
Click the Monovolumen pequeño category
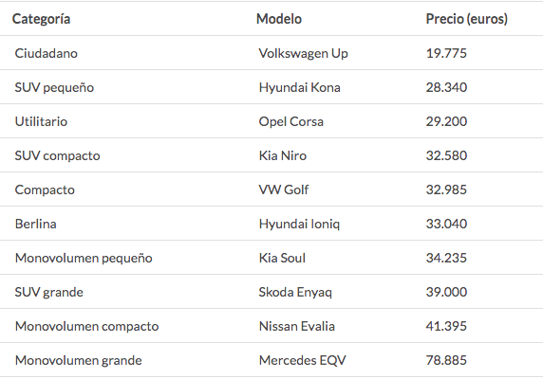pos(84,258)
